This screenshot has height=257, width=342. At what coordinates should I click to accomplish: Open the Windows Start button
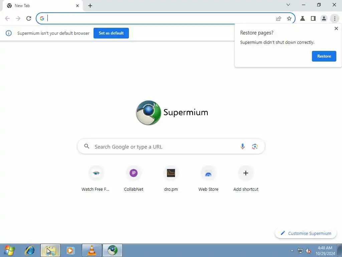tap(9, 250)
